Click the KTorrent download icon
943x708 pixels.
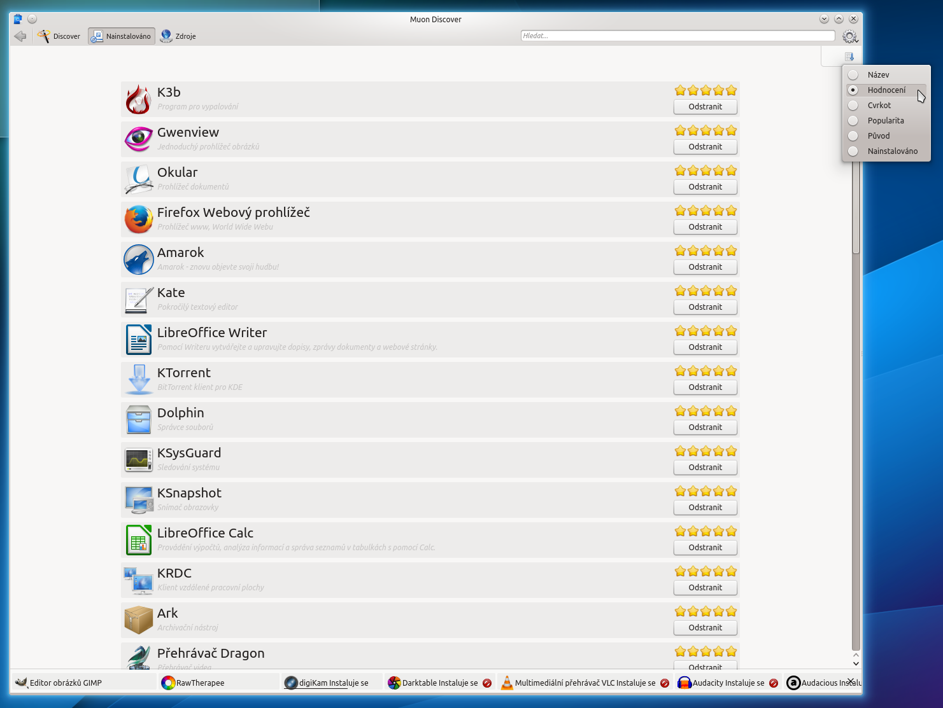138,380
